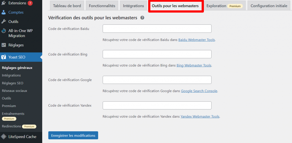Select the Intégrations tab

point(133,6)
